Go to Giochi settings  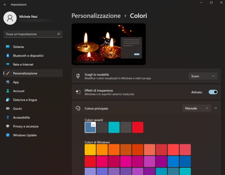pos(33,109)
